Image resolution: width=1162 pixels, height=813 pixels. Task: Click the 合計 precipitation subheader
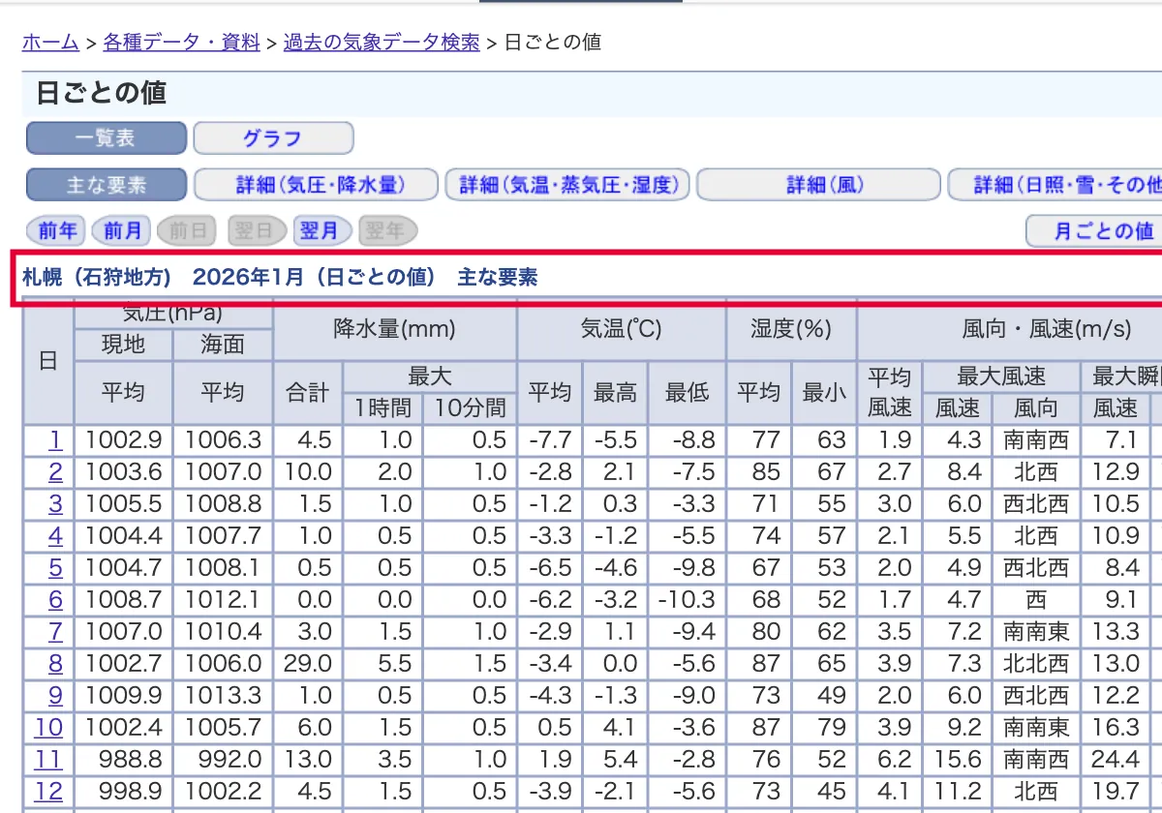pyautogui.click(x=308, y=393)
